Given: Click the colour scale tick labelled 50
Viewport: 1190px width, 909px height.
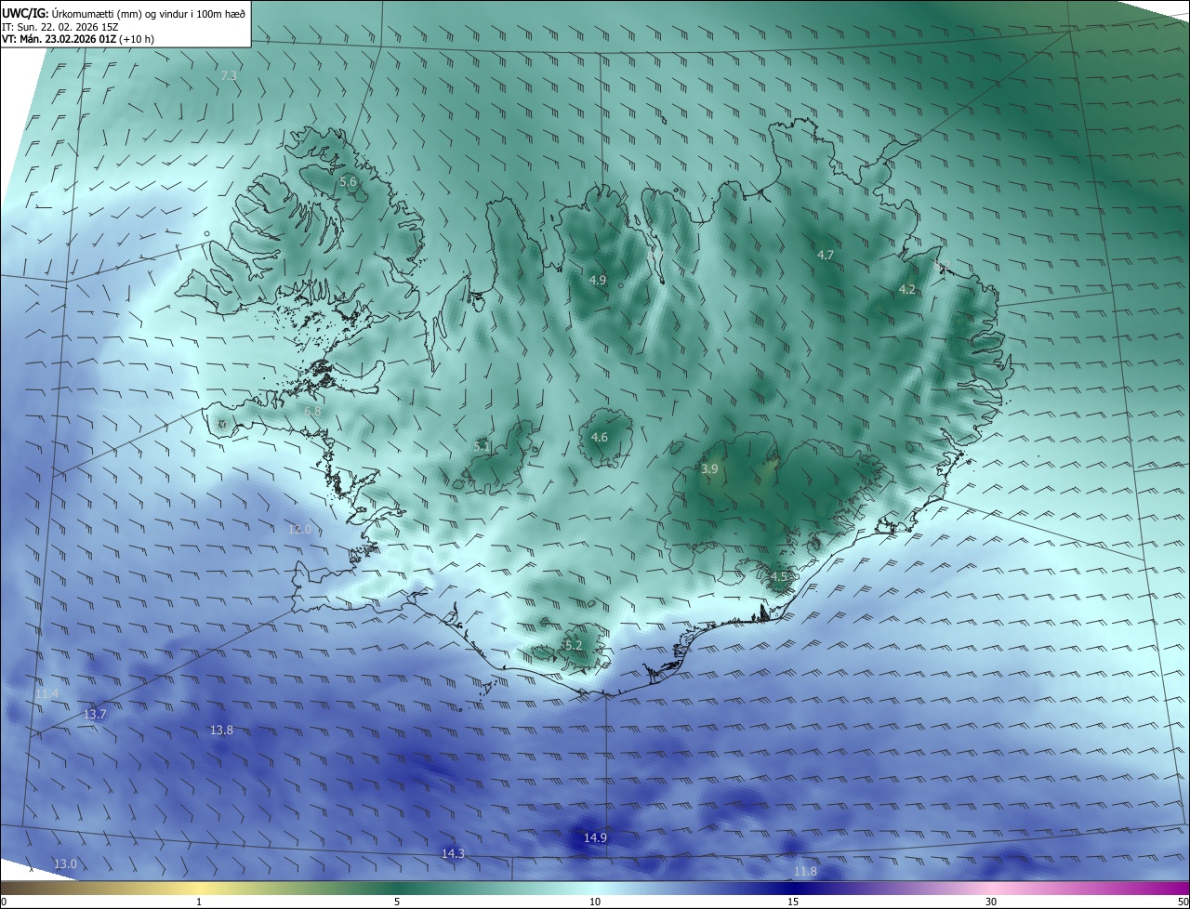Looking at the screenshot, I should [1183, 902].
